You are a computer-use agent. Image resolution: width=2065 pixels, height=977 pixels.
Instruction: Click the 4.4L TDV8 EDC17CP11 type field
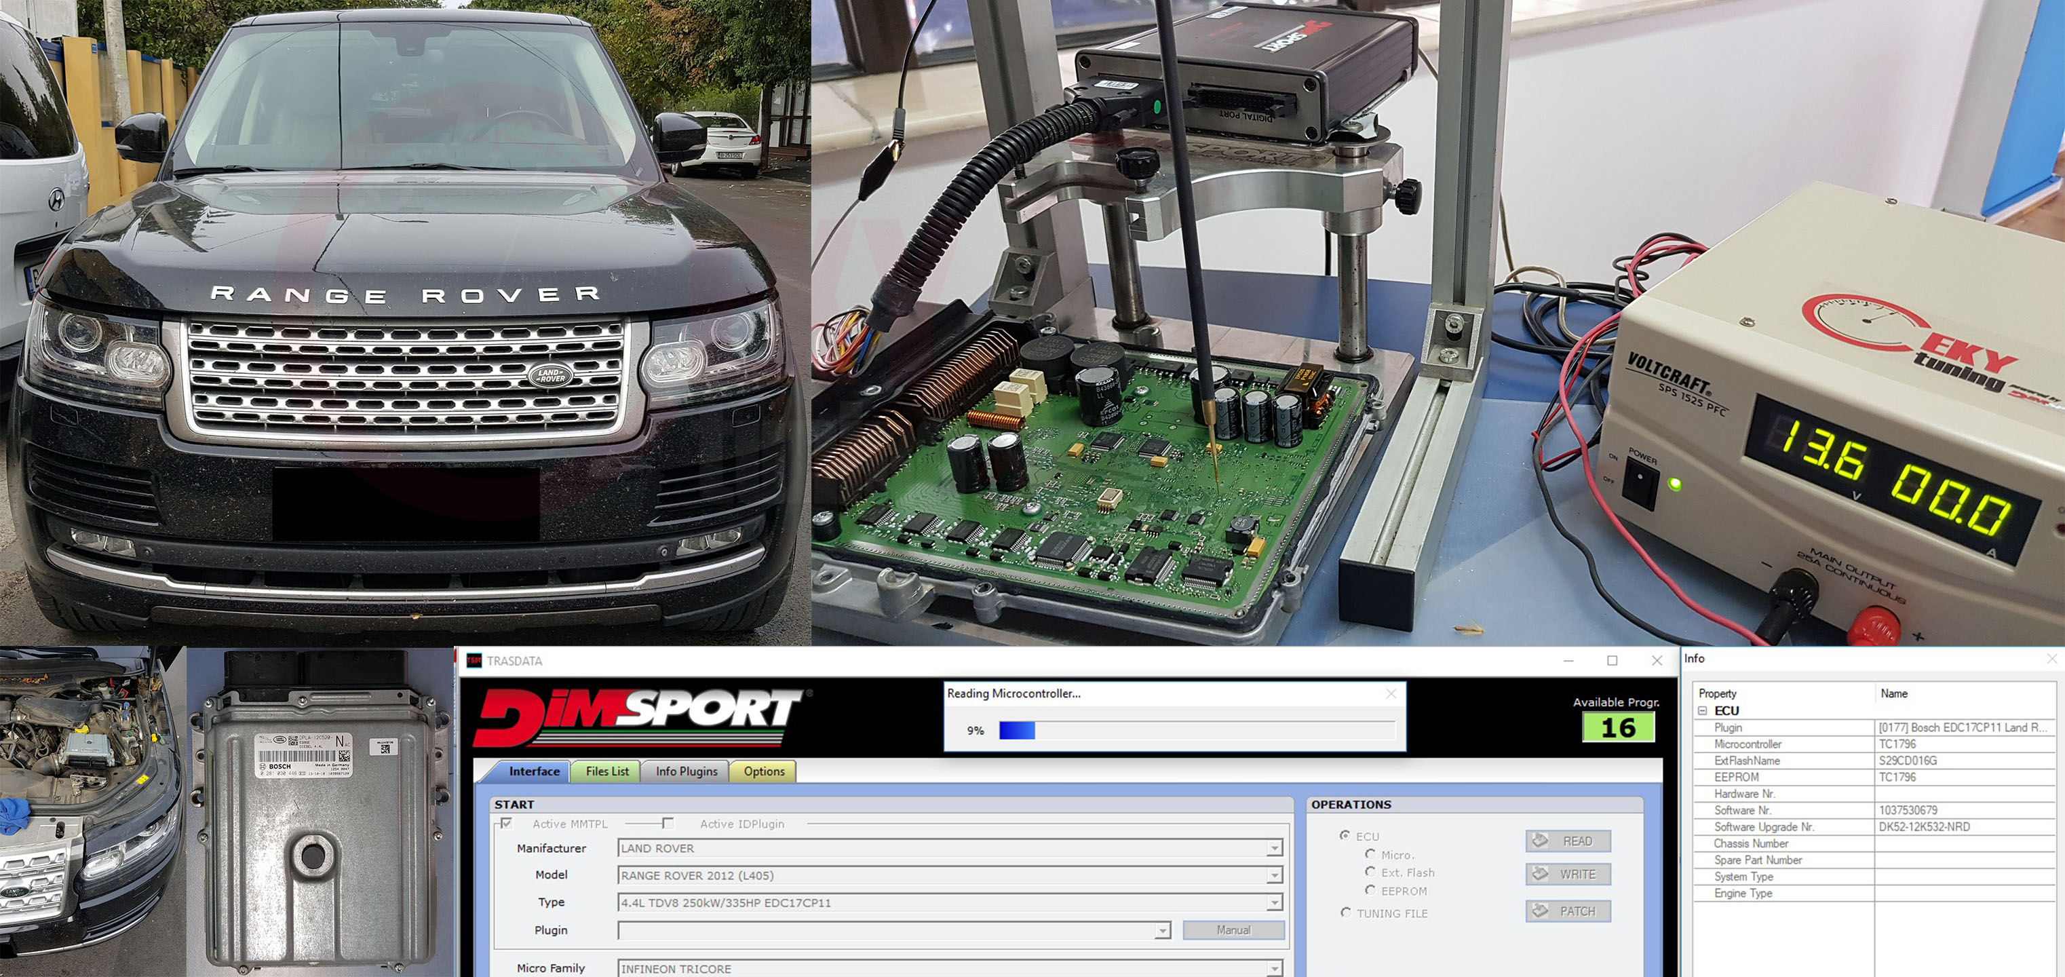click(x=950, y=902)
